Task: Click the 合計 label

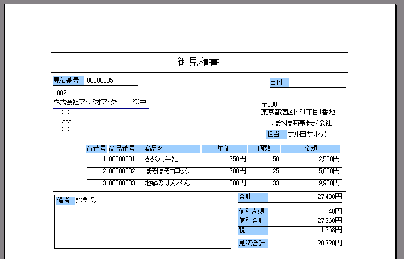Action: (x=253, y=197)
